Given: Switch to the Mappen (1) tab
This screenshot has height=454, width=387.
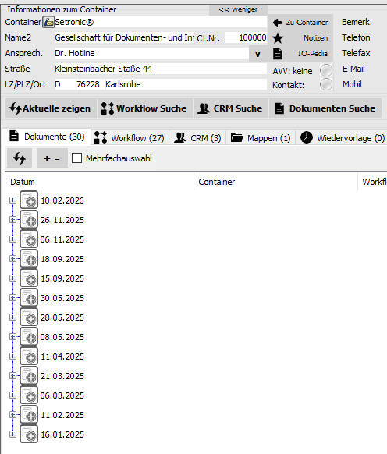Looking at the screenshot, I should 261,138.
